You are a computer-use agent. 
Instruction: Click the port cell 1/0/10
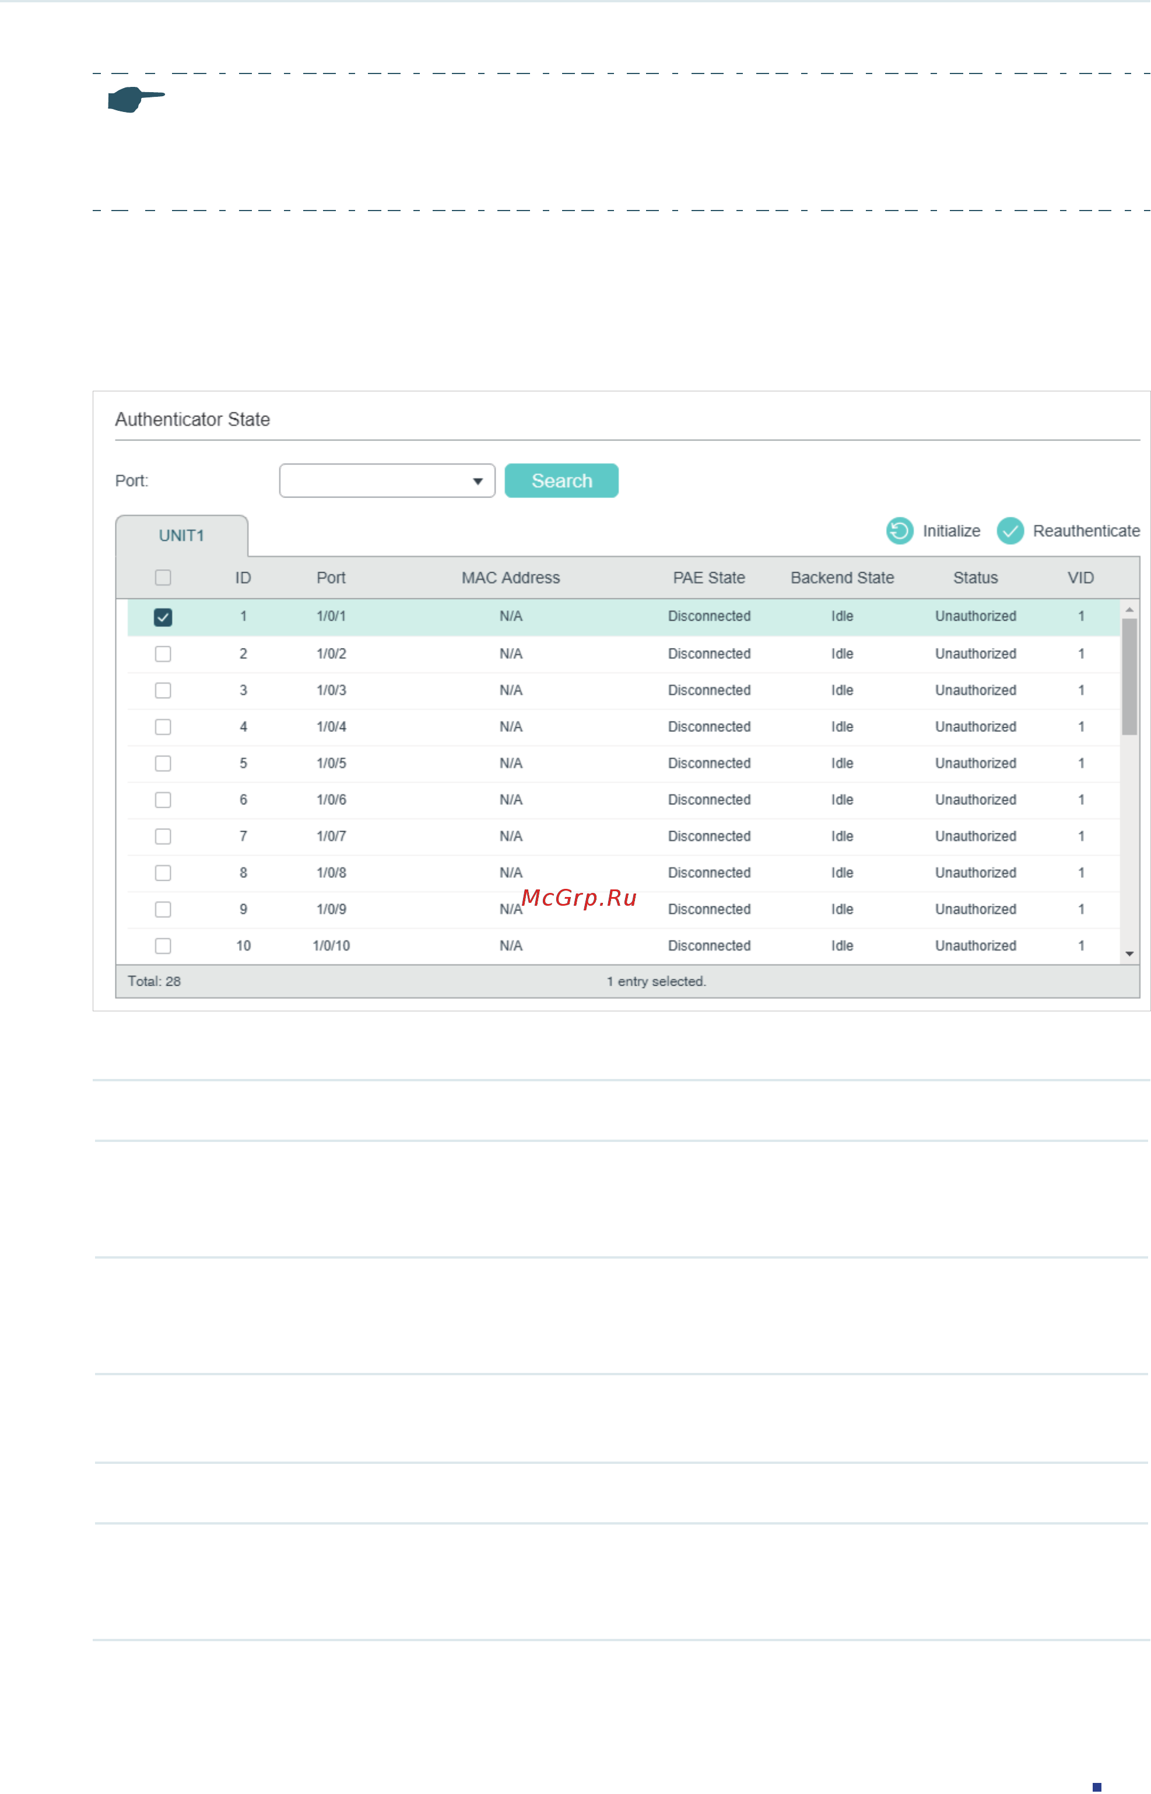click(331, 945)
